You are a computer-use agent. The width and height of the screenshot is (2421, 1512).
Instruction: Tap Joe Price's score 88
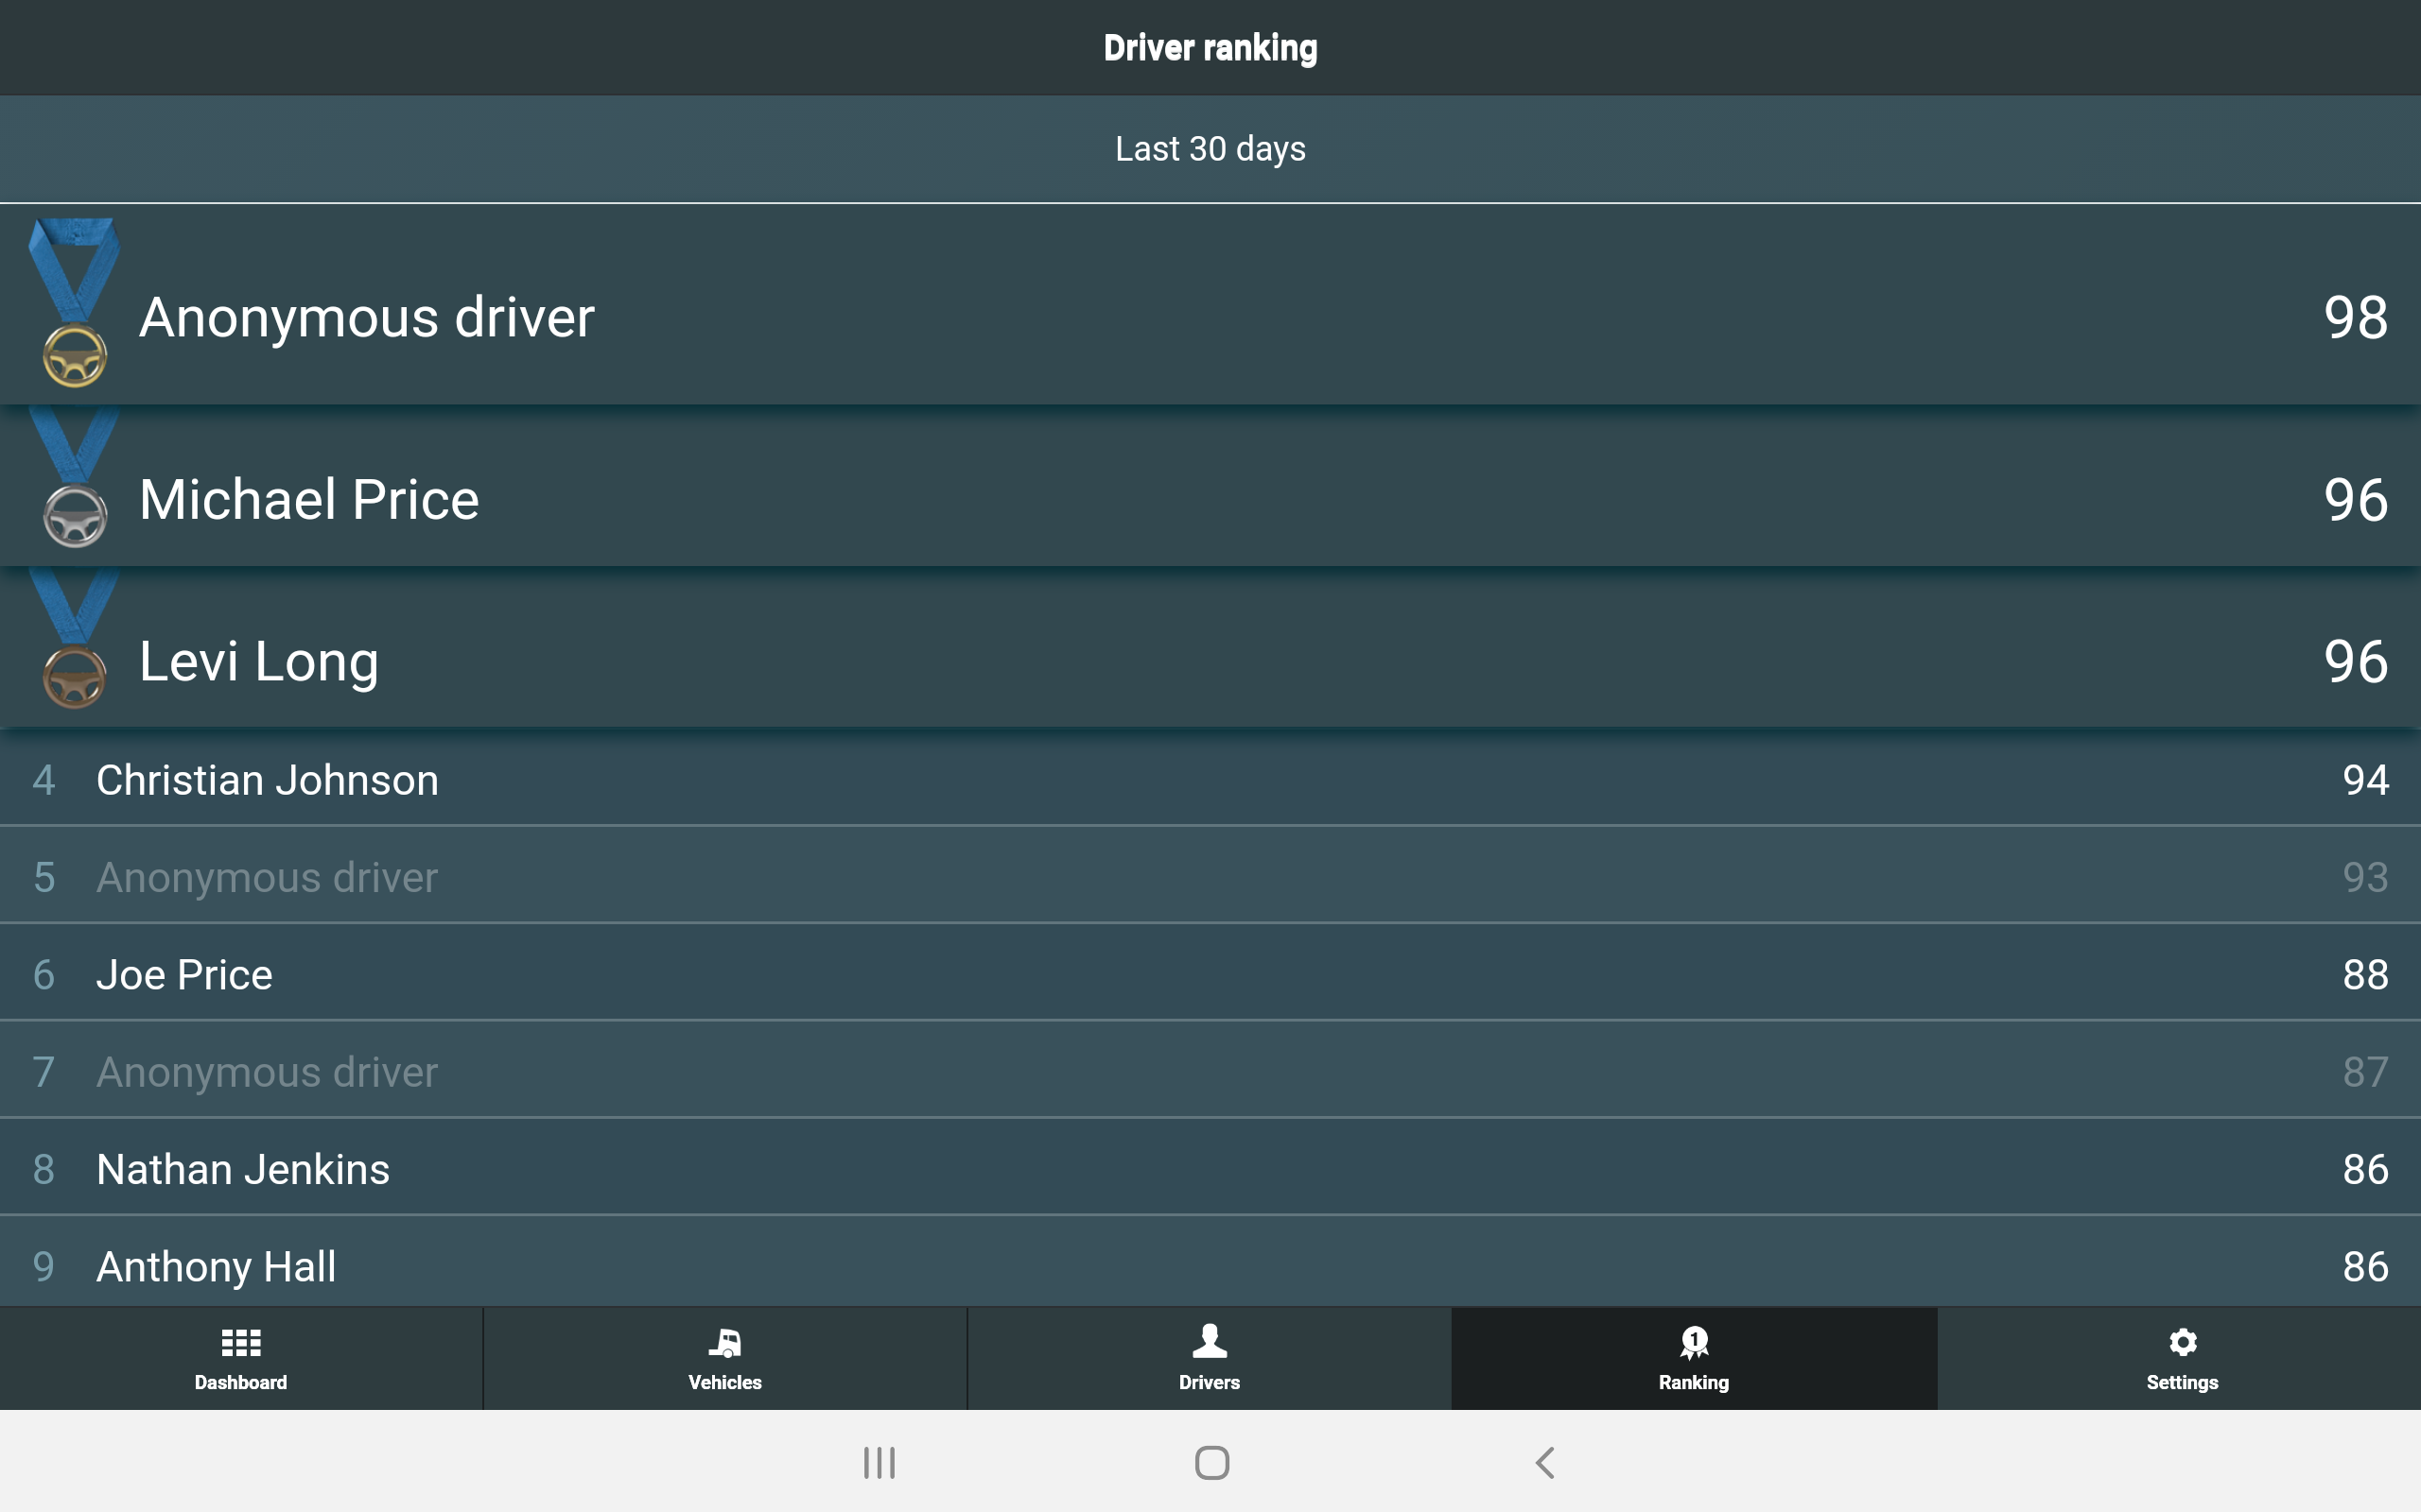click(x=2365, y=975)
